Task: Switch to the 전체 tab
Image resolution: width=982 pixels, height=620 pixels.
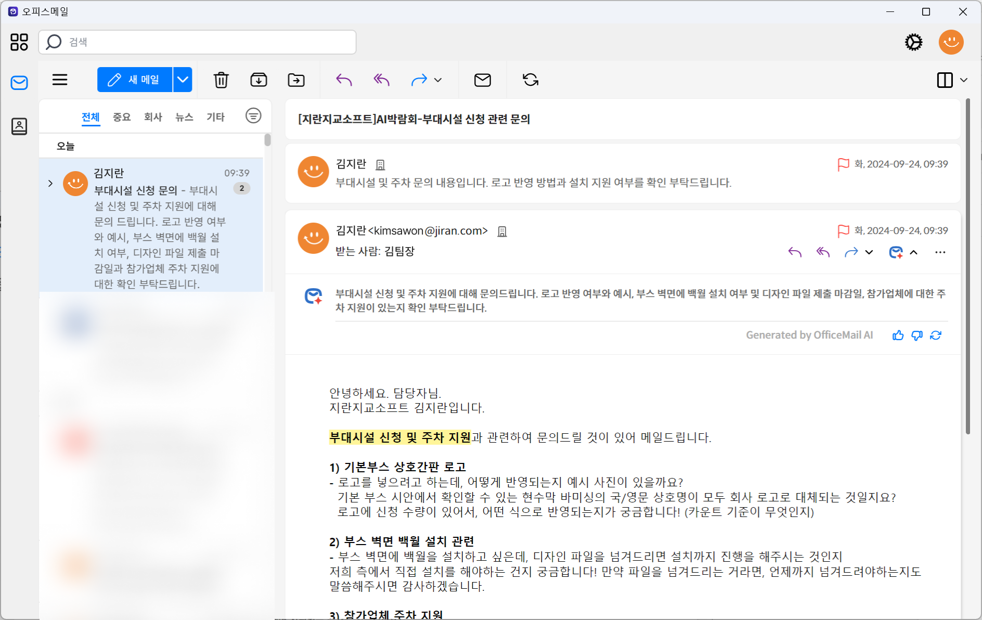Action: [91, 117]
